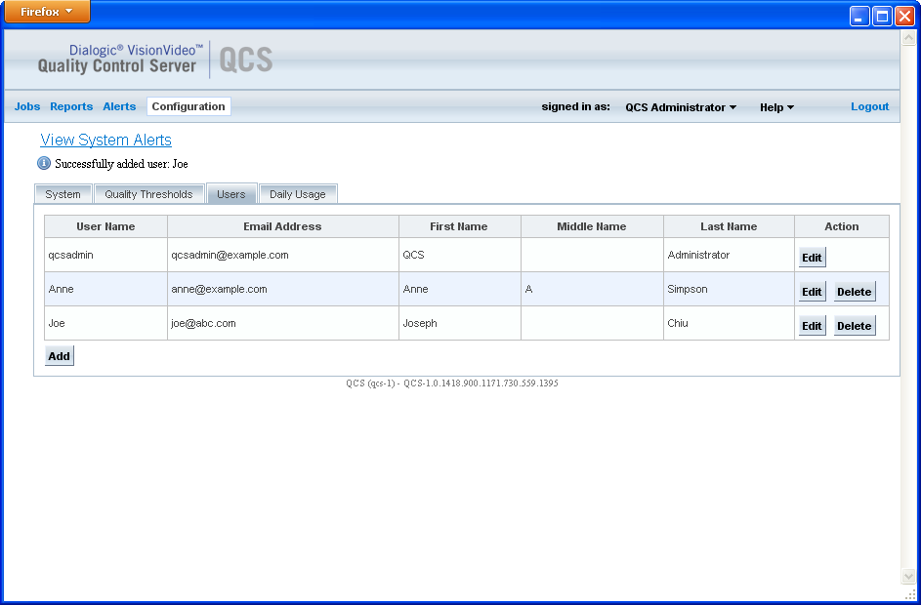This screenshot has width=921, height=605.
Task: Edit the user Anne Simpson
Action: coord(812,291)
